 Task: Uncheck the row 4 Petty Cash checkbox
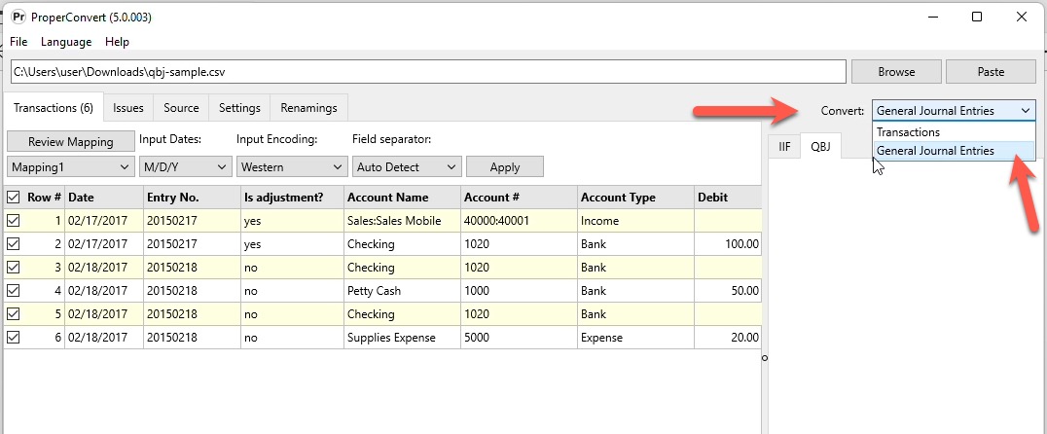(x=13, y=291)
